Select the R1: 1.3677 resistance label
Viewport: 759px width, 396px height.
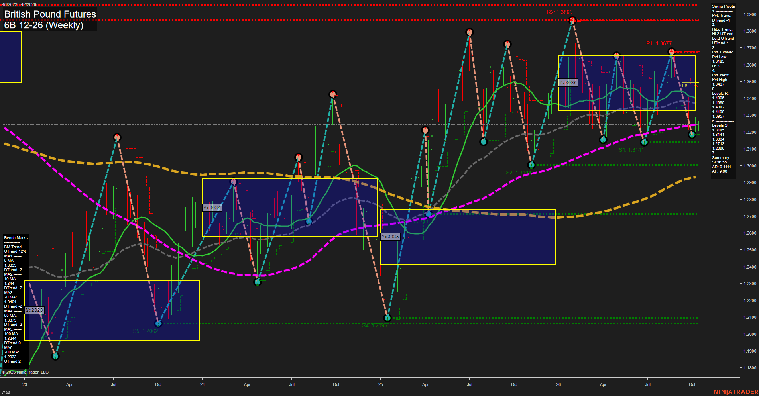click(659, 43)
